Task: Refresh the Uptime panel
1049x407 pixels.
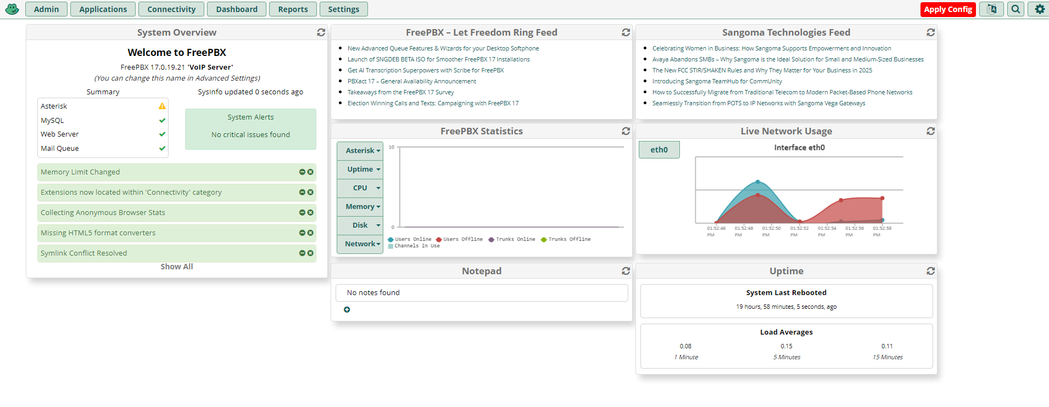Action: pos(930,271)
